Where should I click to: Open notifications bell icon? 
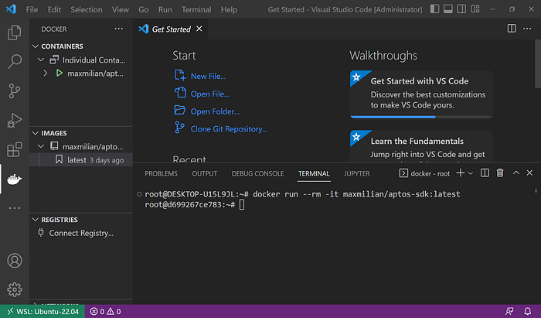528,312
